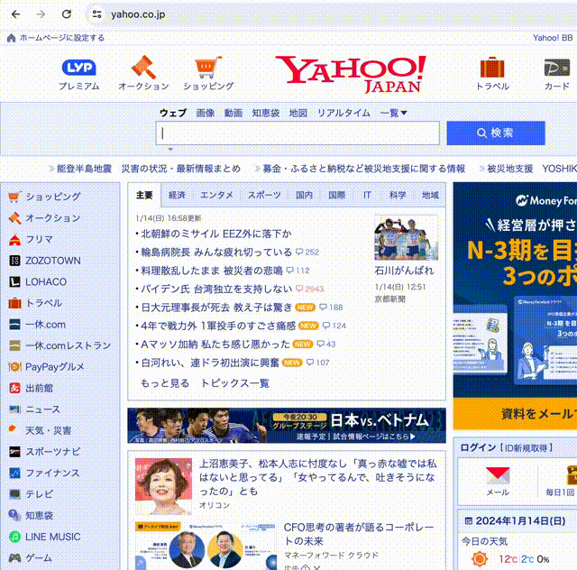Open 天気・災害 in the left sidebar
The image size is (577, 570).
click(x=48, y=431)
